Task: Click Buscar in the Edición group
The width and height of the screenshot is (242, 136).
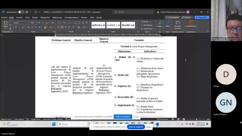Action: pos(145,22)
